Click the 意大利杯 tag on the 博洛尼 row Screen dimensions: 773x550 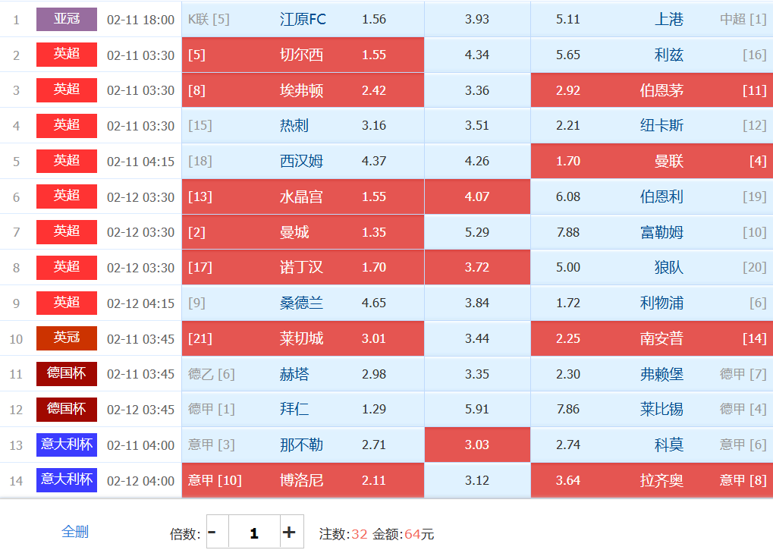[67, 480]
